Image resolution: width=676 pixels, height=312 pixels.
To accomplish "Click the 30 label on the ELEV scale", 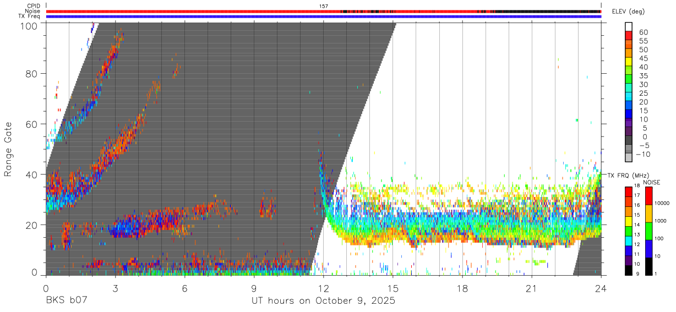I will (642, 84).
